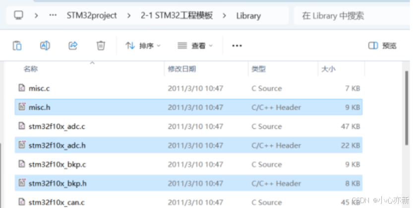415x208 pixels.
Task: Click the Share icon in the toolbar
Action: [x=73, y=45]
